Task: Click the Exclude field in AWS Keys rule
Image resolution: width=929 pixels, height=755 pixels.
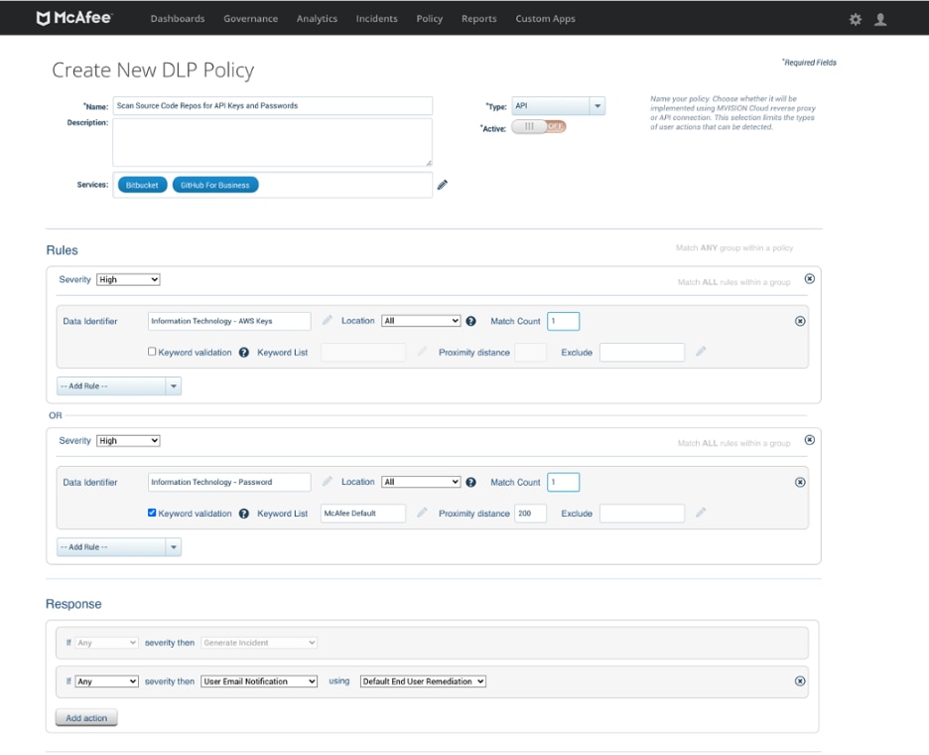Action: [642, 353]
